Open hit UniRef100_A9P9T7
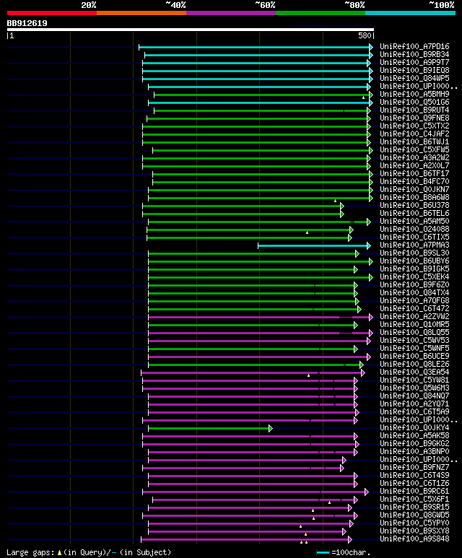Viewport: 462px width, 558px height. pos(414,62)
